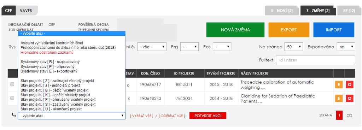Click the green NOVÁ ZMĚNA button
362x130 pixels.
pyautogui.click(x=235, y=30)
